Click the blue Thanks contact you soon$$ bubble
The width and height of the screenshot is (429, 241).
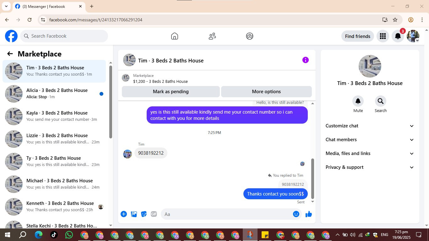(275, 194)
